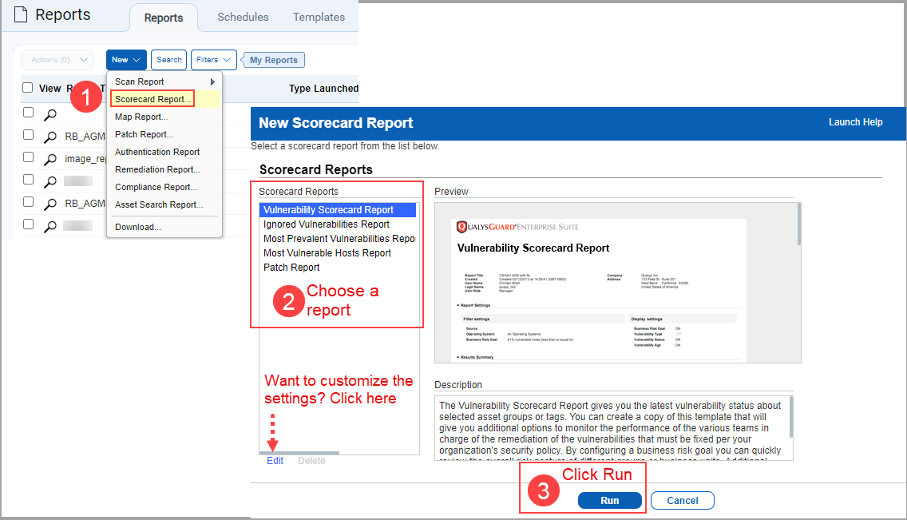Image resolution: width=907 pixels, height=520 pixels.
Task: Check the first RB_AGM row checkbox
Action: point(28,135)
